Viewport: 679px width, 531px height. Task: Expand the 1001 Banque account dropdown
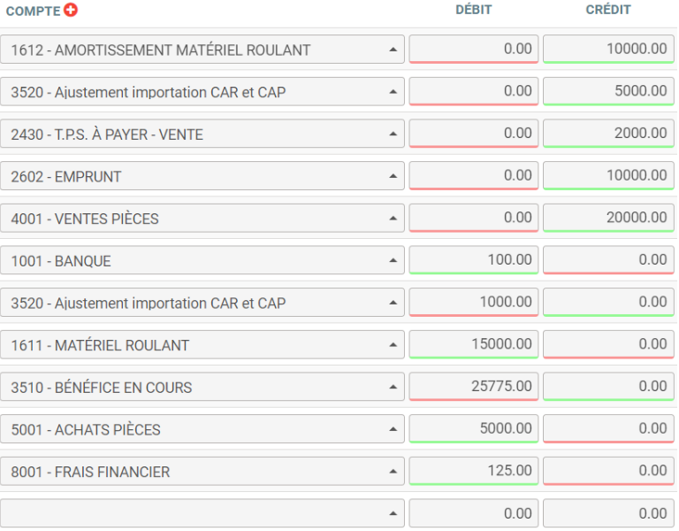tap(202, 260)
